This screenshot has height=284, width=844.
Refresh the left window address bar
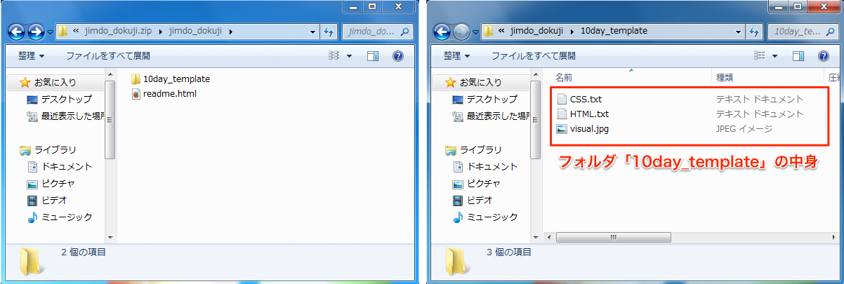click(x=329, y=32)
